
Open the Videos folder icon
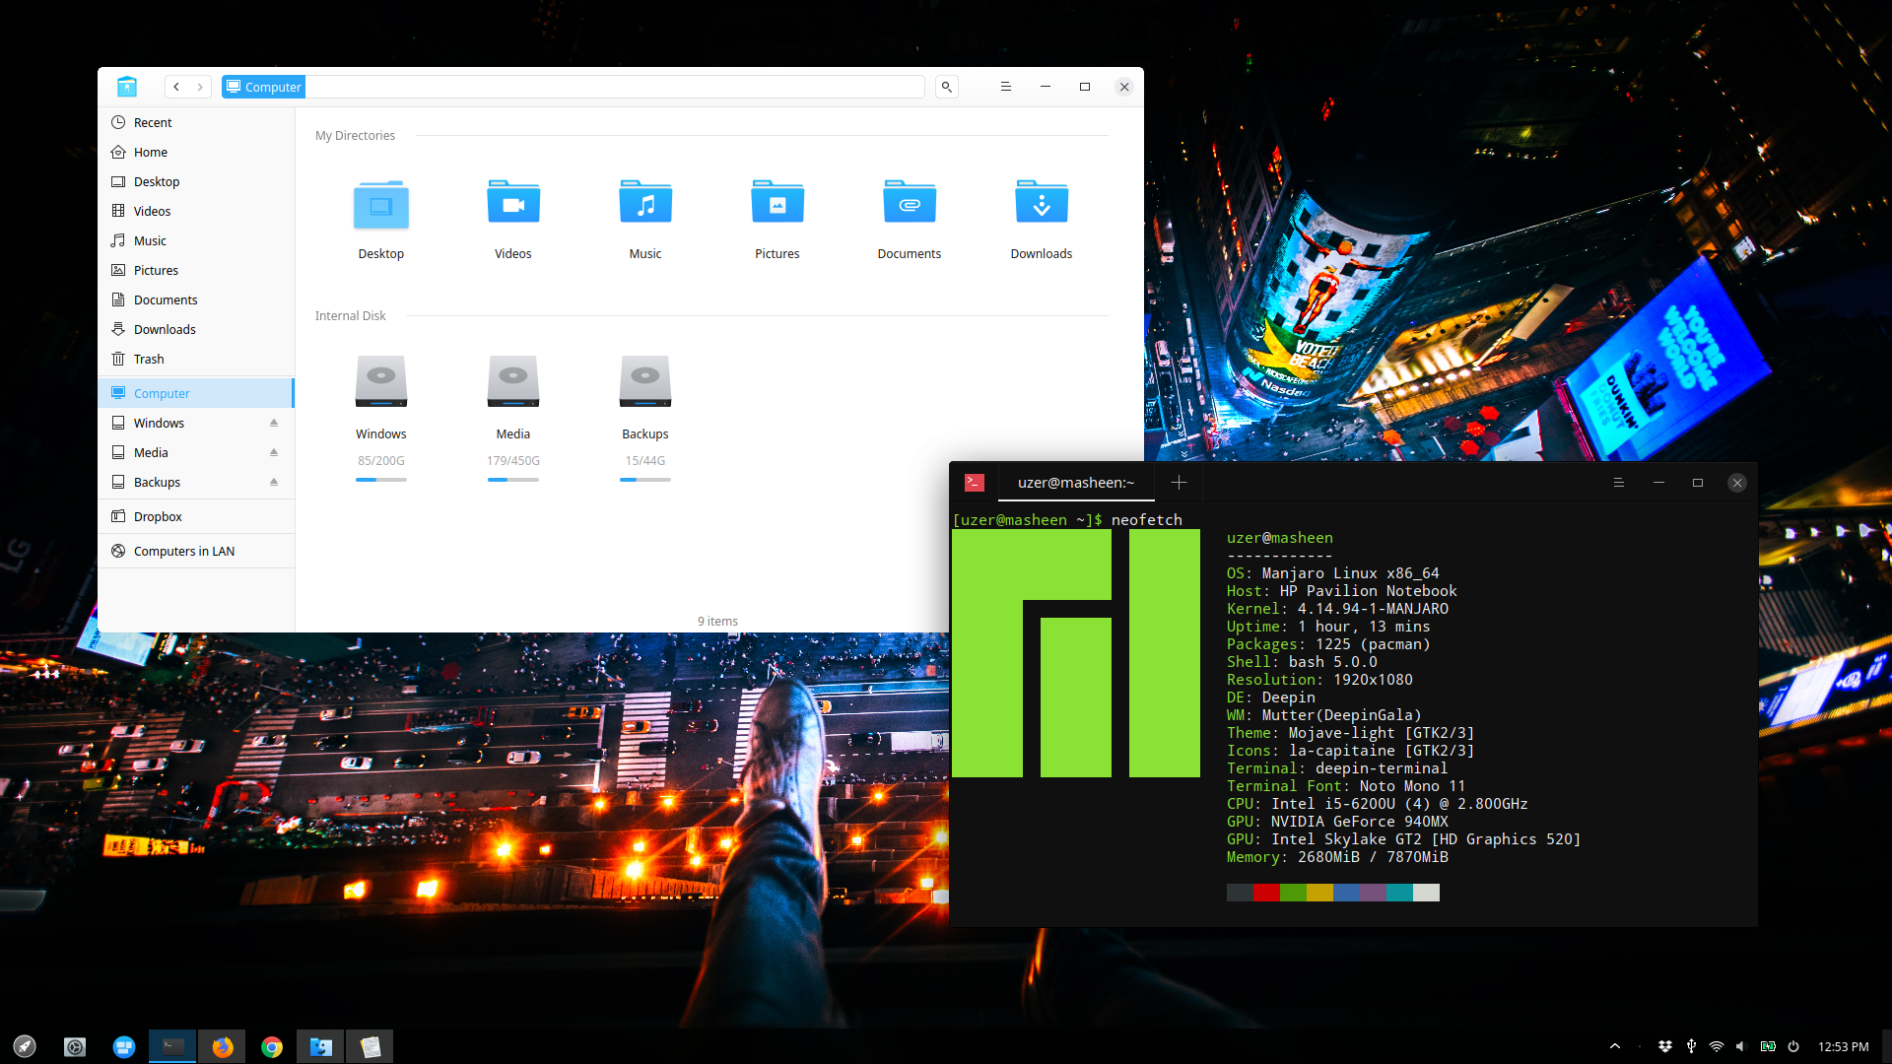[512, 204]
